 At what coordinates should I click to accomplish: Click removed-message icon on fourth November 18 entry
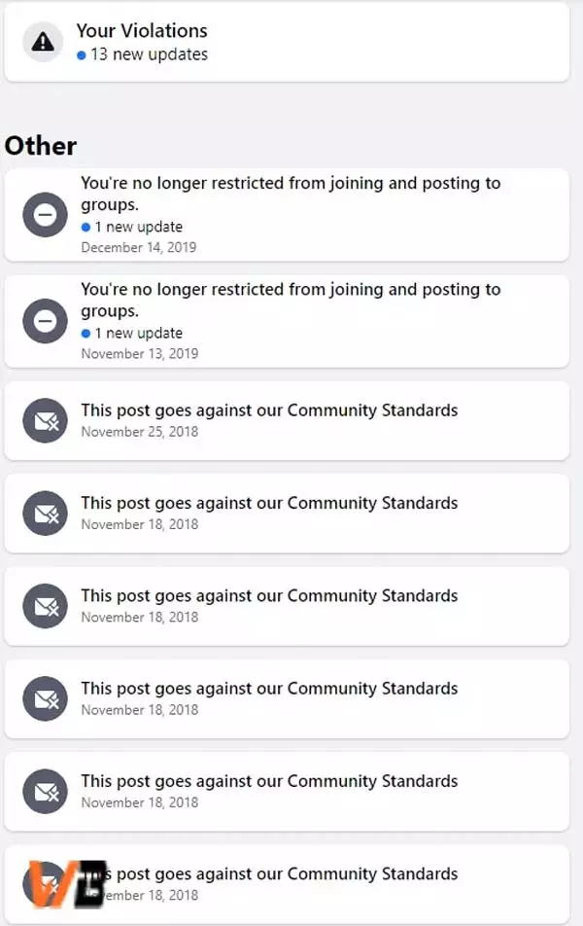(x=45, y=792)
